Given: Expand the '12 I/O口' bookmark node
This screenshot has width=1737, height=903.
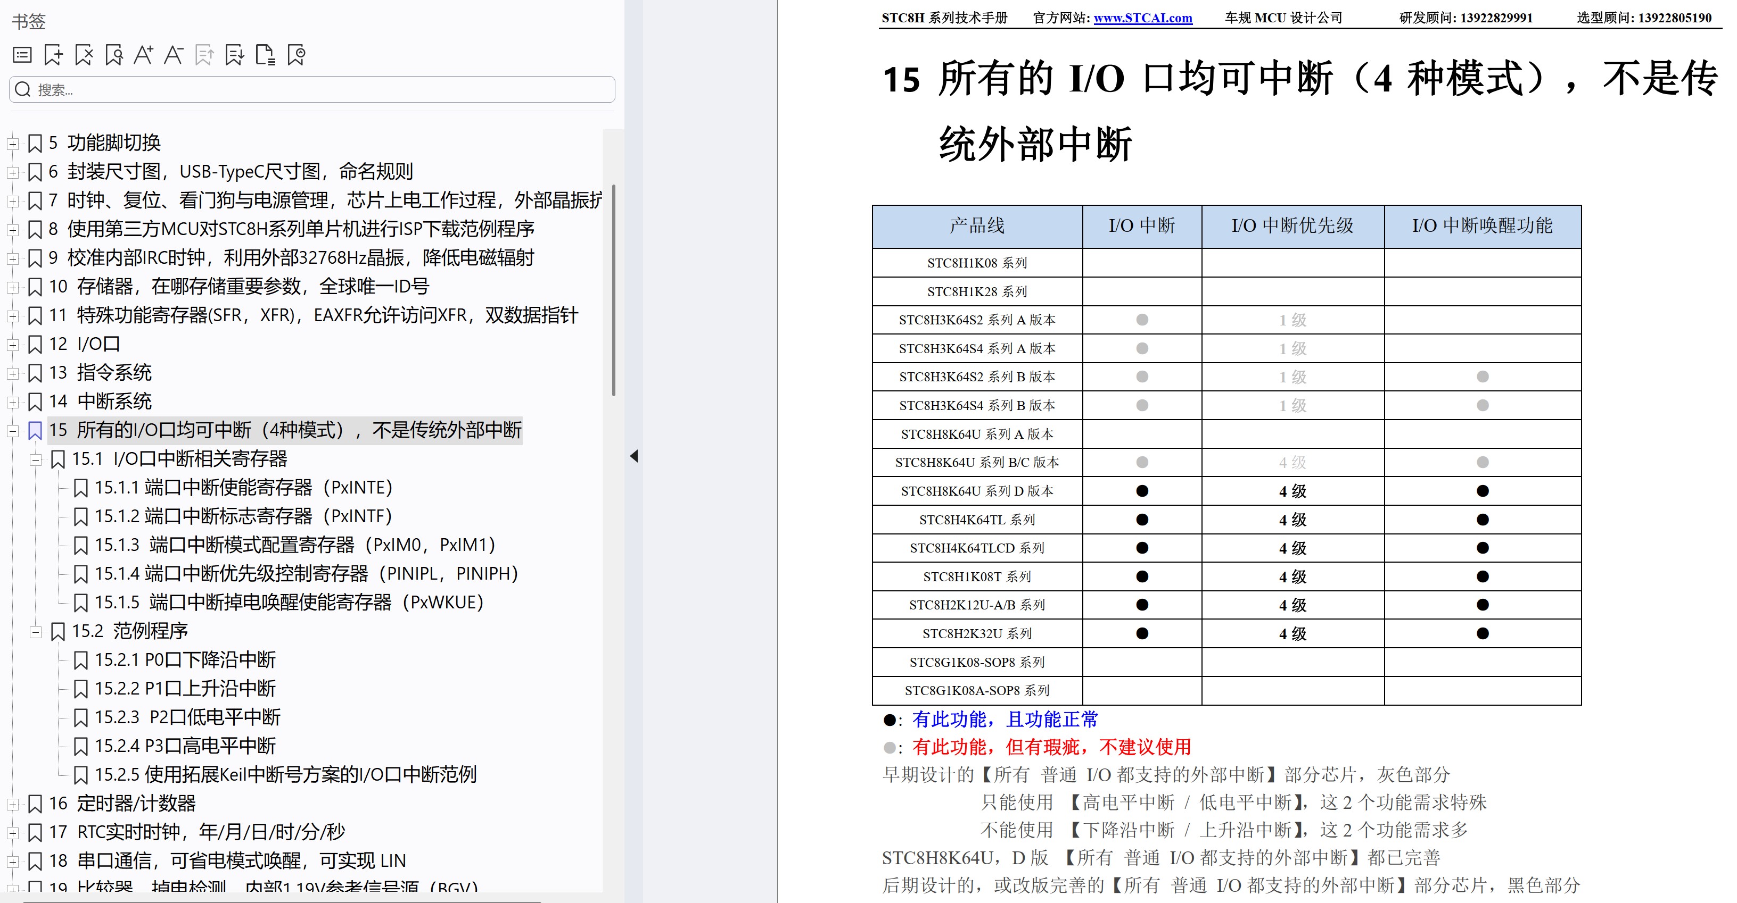Looking at the screenshot, I should pyautogui.click(x=12, y=345).
